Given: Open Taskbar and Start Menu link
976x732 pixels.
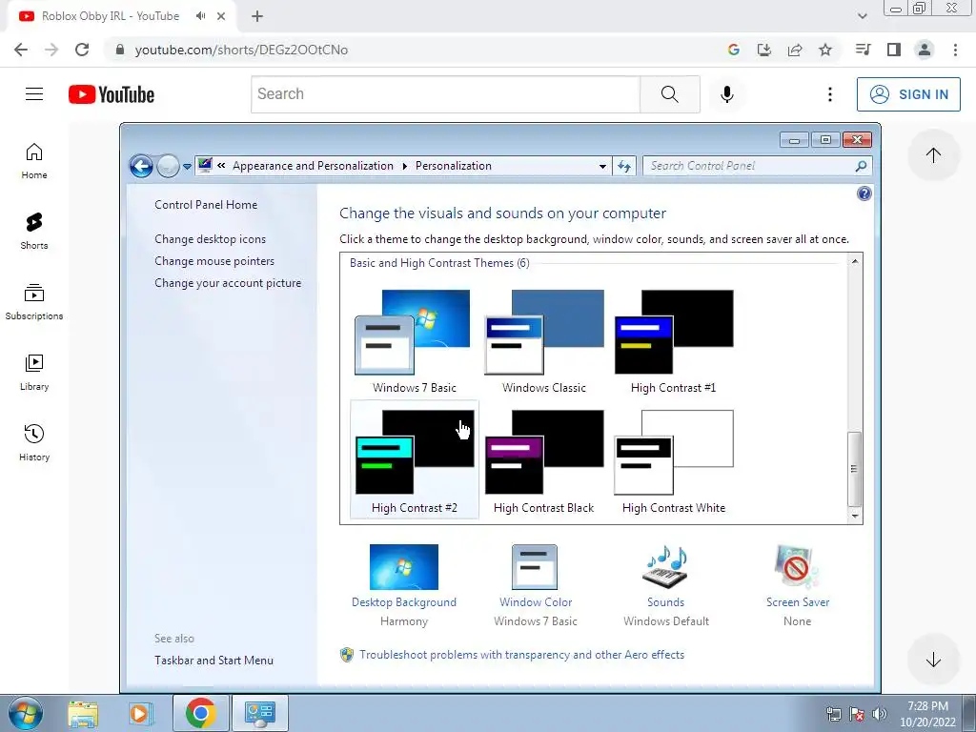Looking at the screenshot, I should 213,661.
